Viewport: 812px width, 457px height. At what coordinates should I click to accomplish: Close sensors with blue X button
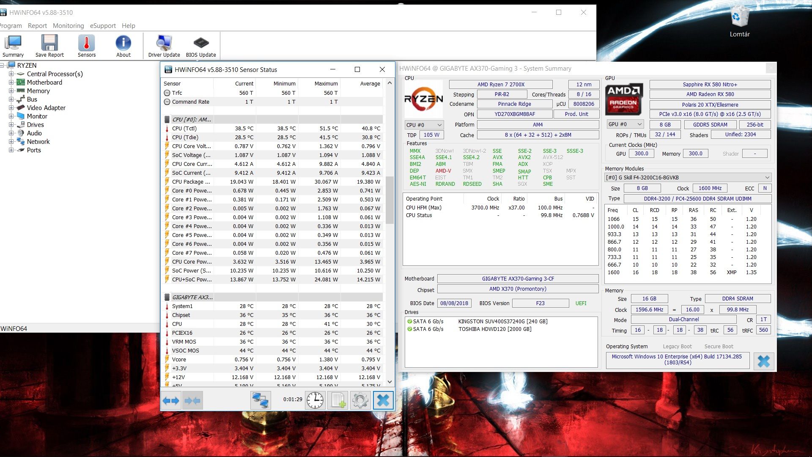point(383,400)
